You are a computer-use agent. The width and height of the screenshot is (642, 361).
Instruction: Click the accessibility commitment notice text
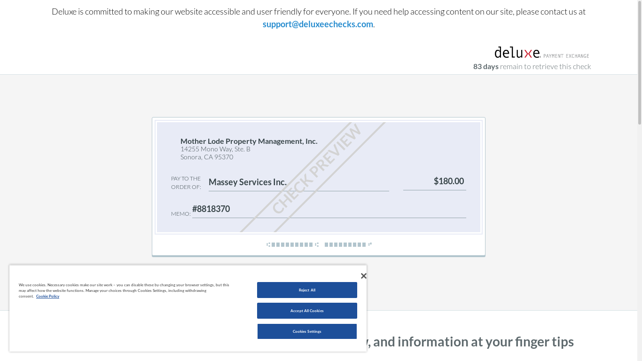click(x=319, y=17)
